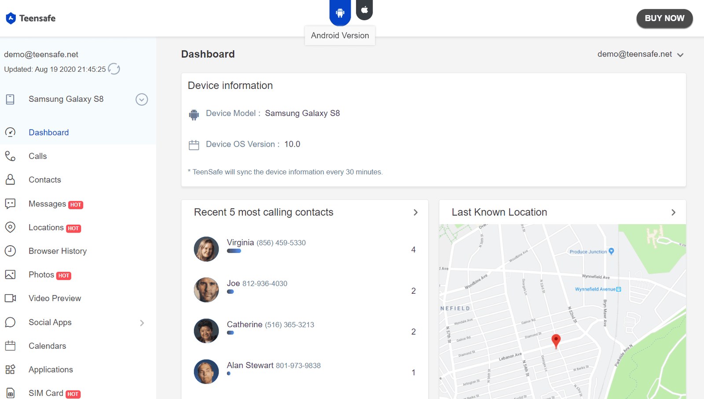Expand the Social Apps submenu
The height and width of the screenshot is (399, 704).
click(142, 323)
